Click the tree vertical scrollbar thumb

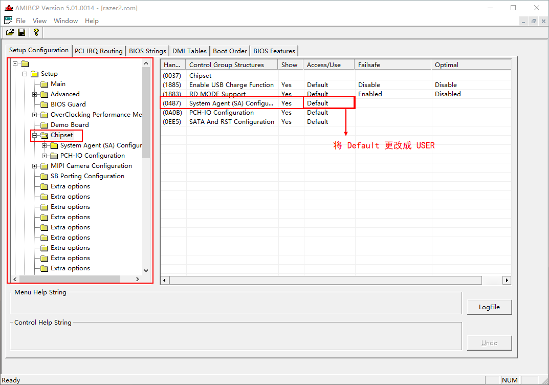pos(146,113)
